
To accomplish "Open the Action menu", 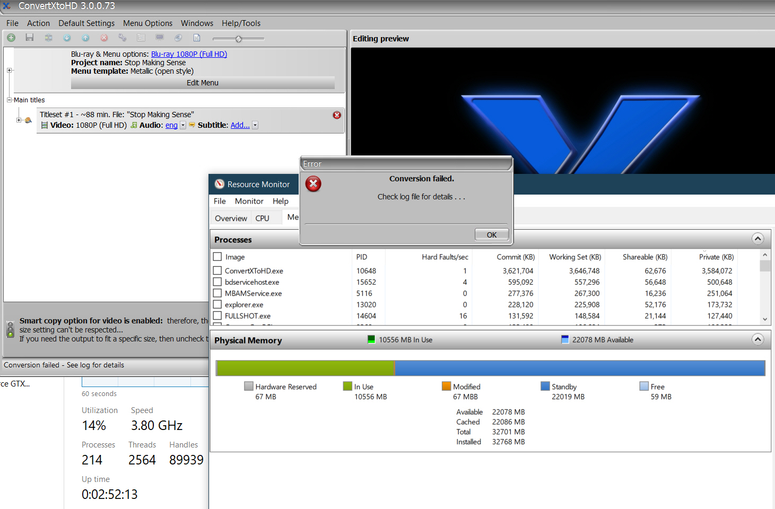I will click(38, 23).
